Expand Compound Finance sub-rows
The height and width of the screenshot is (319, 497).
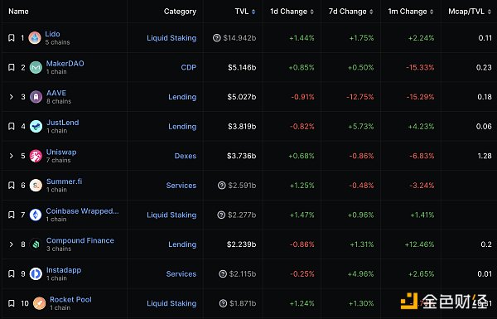pyautogui.click(x=12, y=244)
